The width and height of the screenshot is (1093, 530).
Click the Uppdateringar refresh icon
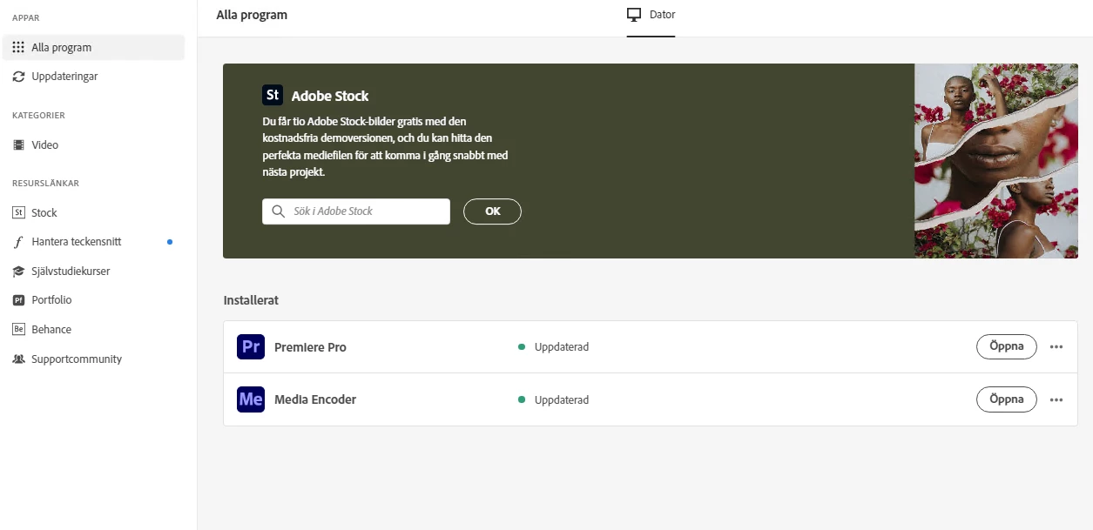18,77
